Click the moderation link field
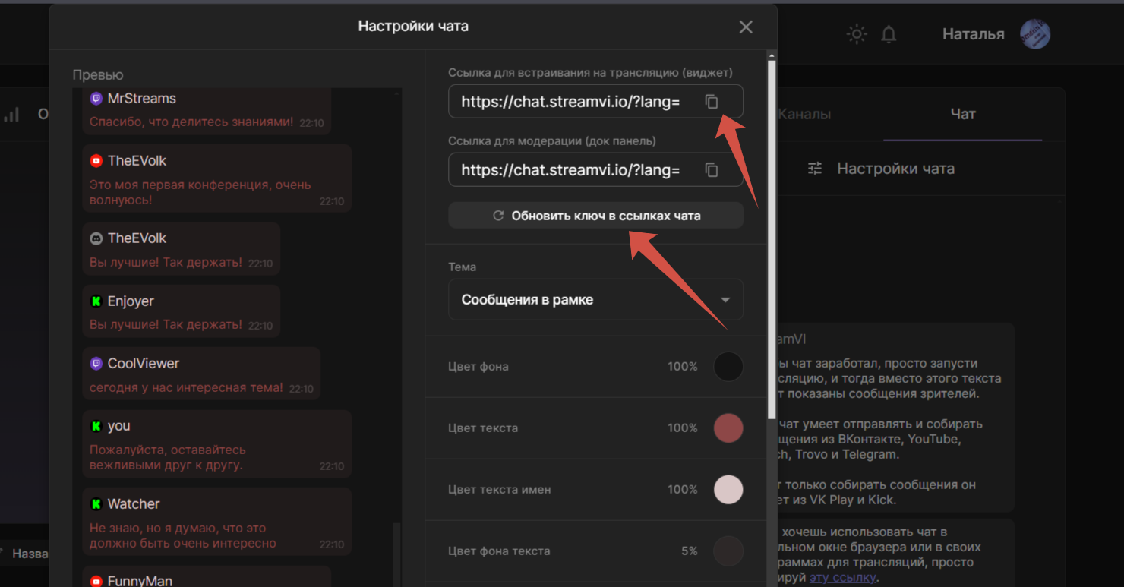Viewport: 1124px width, 587px height. [x=595, y=170]
